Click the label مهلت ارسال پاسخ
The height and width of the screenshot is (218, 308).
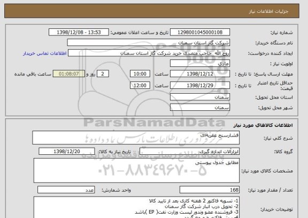point(273,74)
